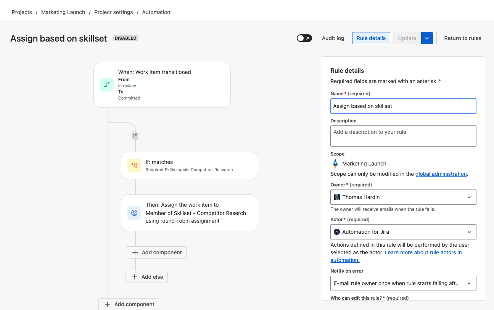This screenshot has height=310, width=494.
Task: Enable the rule with the toggle switch
Action: coord(304,38)
